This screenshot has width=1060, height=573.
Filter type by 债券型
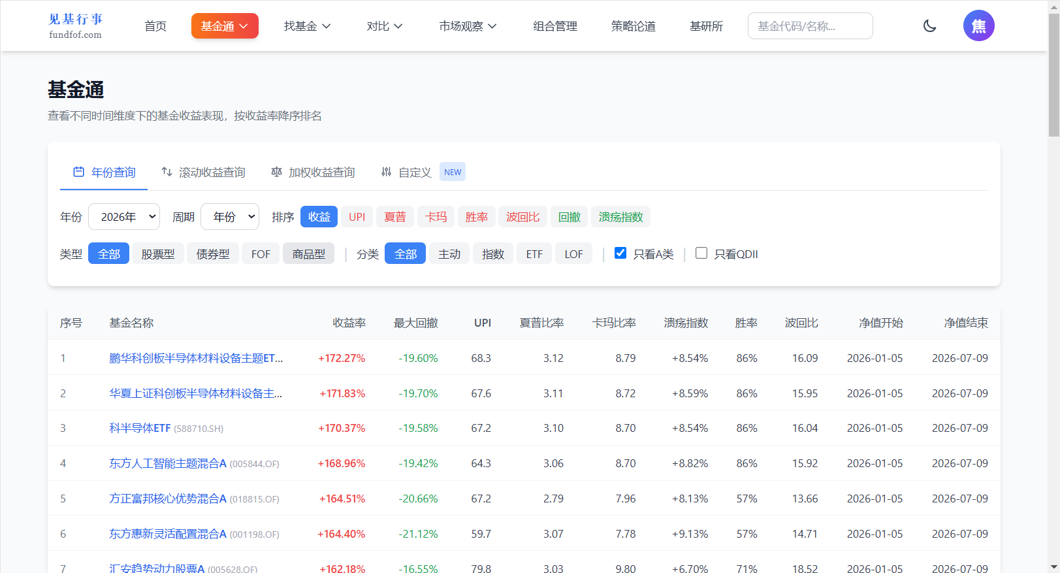[x=213, y=254]
